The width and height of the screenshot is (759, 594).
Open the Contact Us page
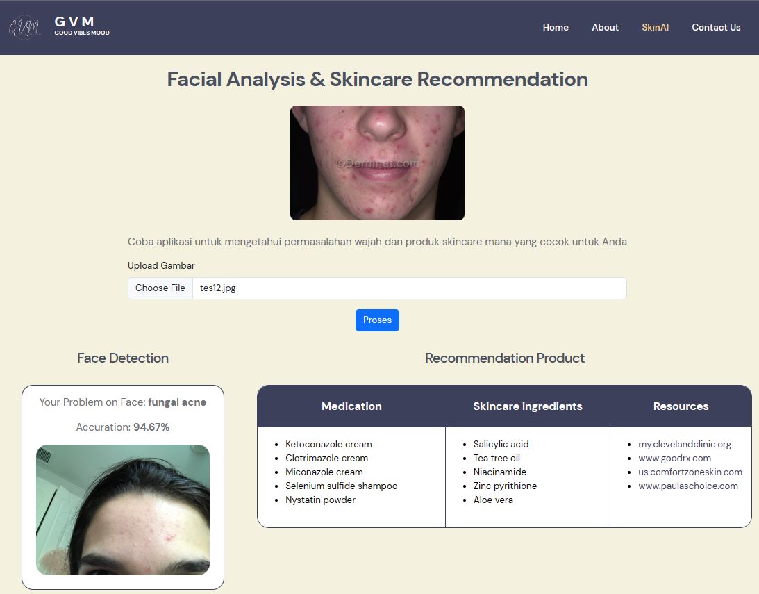[716, 27]
